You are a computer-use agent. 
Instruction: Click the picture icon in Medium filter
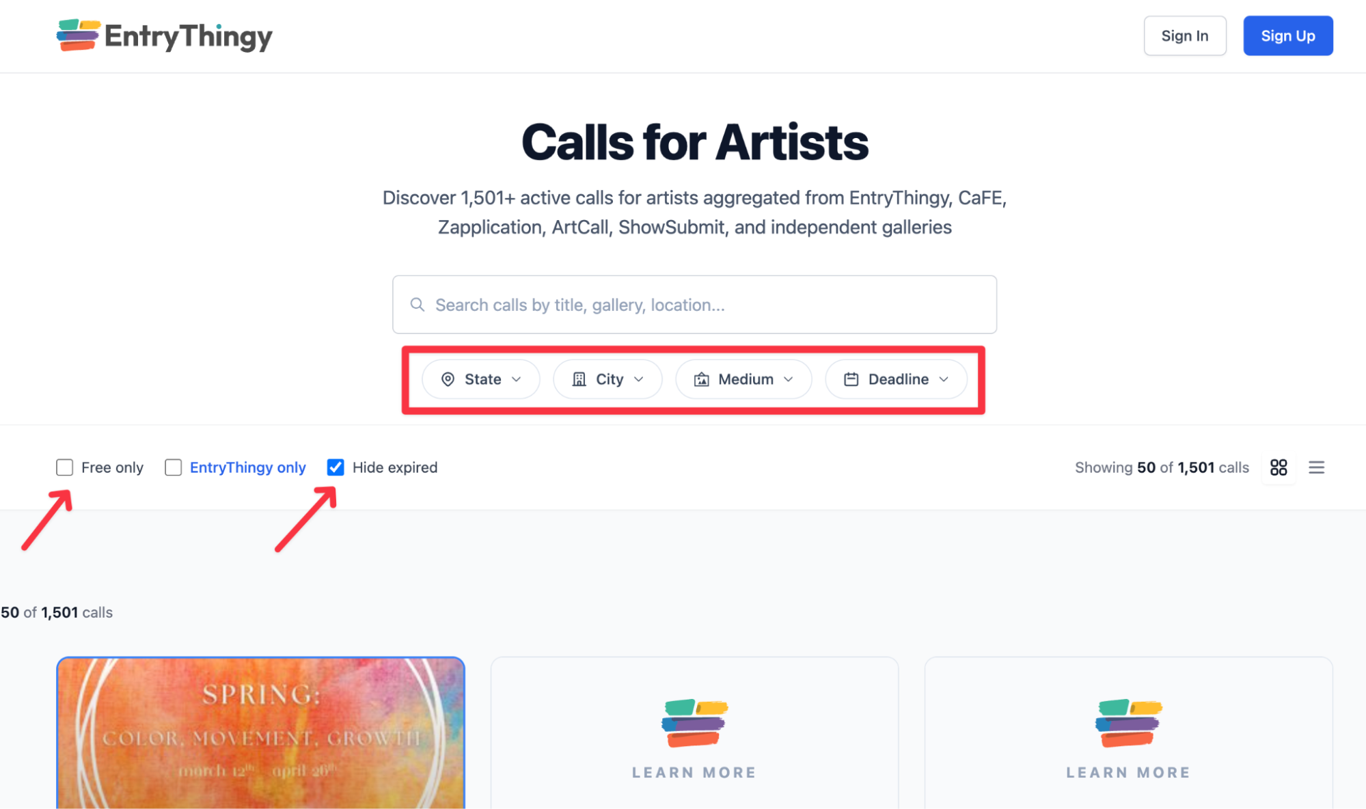point(701,379)
